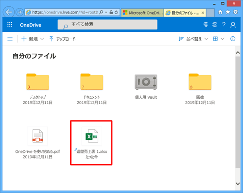This screenshot has width=243, height=193.
Task: Click the browser Home icon
Action: tap(220, 12)
